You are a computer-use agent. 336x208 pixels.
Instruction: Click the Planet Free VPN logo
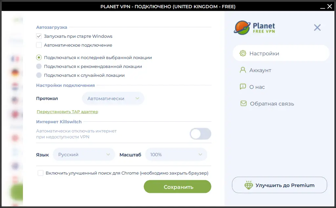[255, 28]
